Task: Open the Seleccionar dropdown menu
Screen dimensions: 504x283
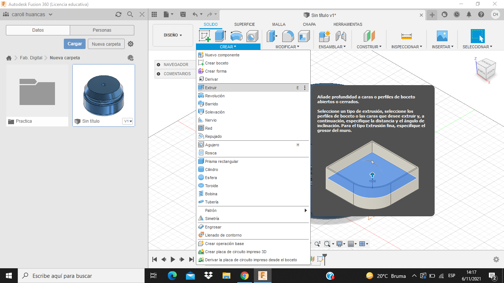Action: click(477, 47)
